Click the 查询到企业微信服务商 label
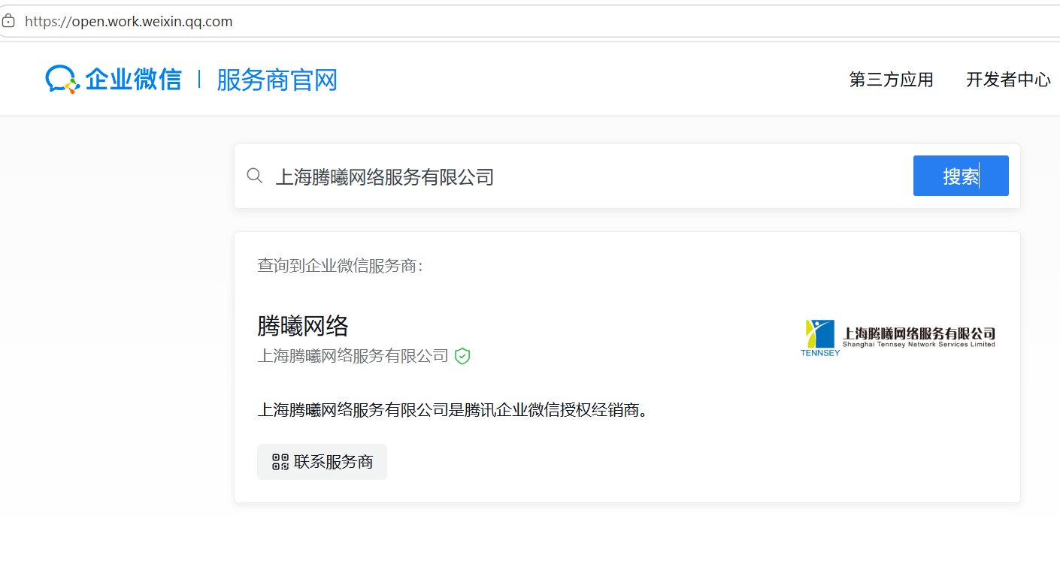The height and width of the screenshot is (582, 1060). [x=340, y=266]
